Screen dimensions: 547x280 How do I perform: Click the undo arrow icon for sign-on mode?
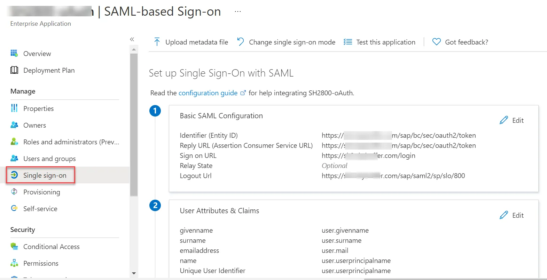click(240, 42)
